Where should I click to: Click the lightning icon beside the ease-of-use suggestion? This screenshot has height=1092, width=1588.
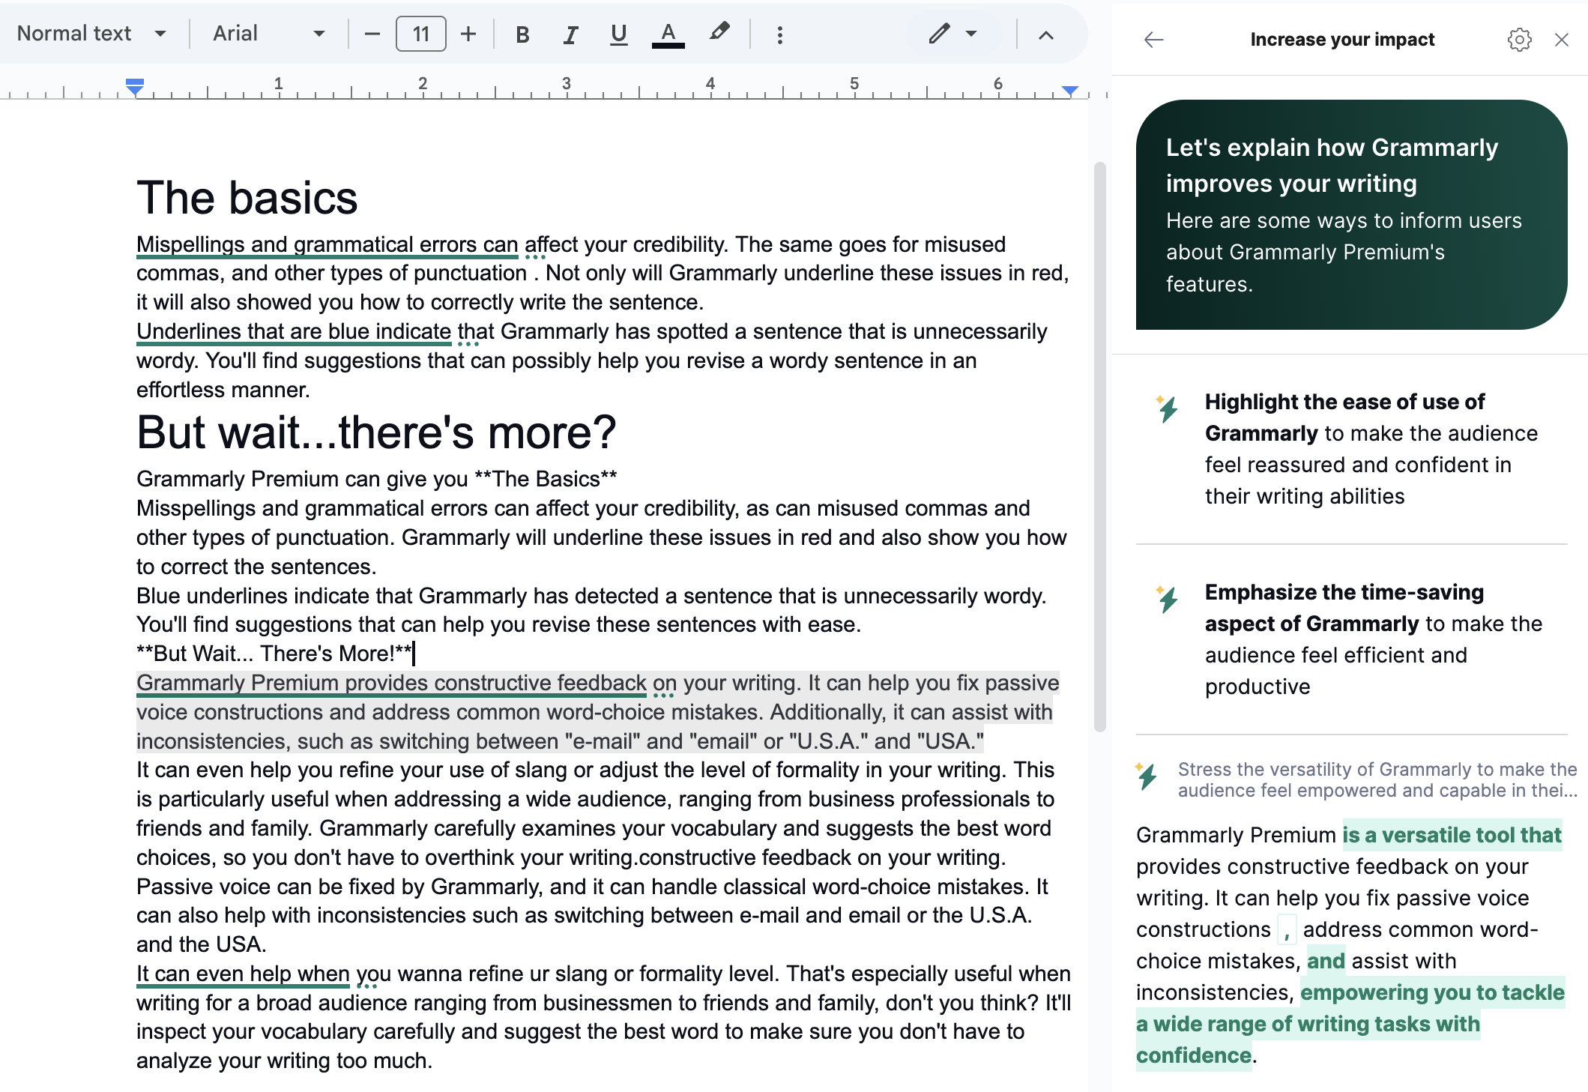pos(1165,410)
